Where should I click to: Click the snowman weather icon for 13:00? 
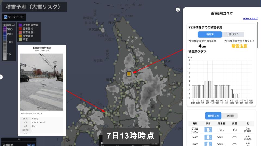point(208,130)
